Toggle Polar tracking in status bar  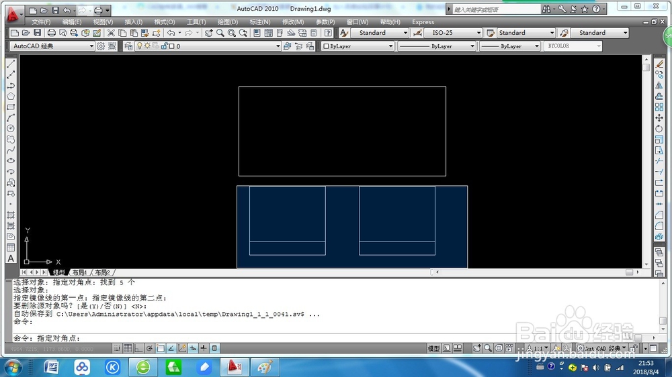[150, 348]
